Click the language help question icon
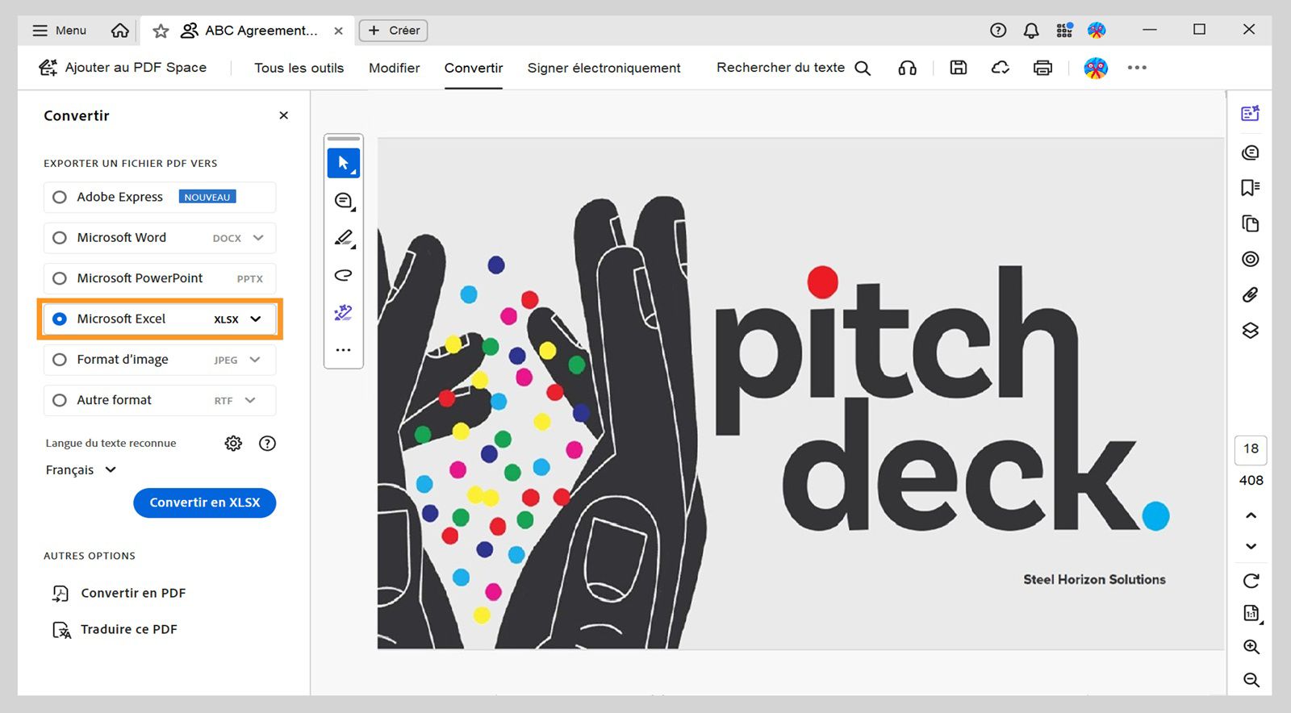This screenshot has height=713, width=1291. click(x=267, y=443)
